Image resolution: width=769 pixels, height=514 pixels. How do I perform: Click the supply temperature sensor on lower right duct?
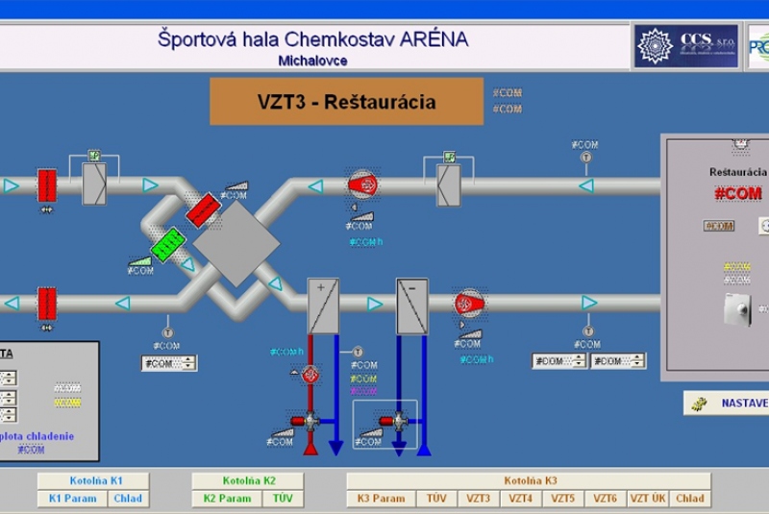tap(588, 331)
